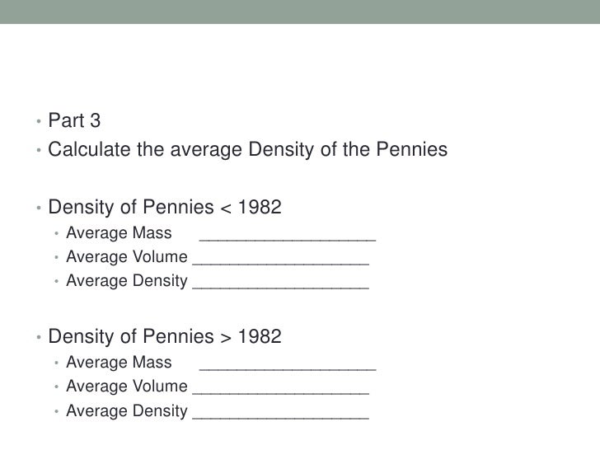Click Average Volume blank under > 1982
The image size is (600, 450).
(280, 387)
